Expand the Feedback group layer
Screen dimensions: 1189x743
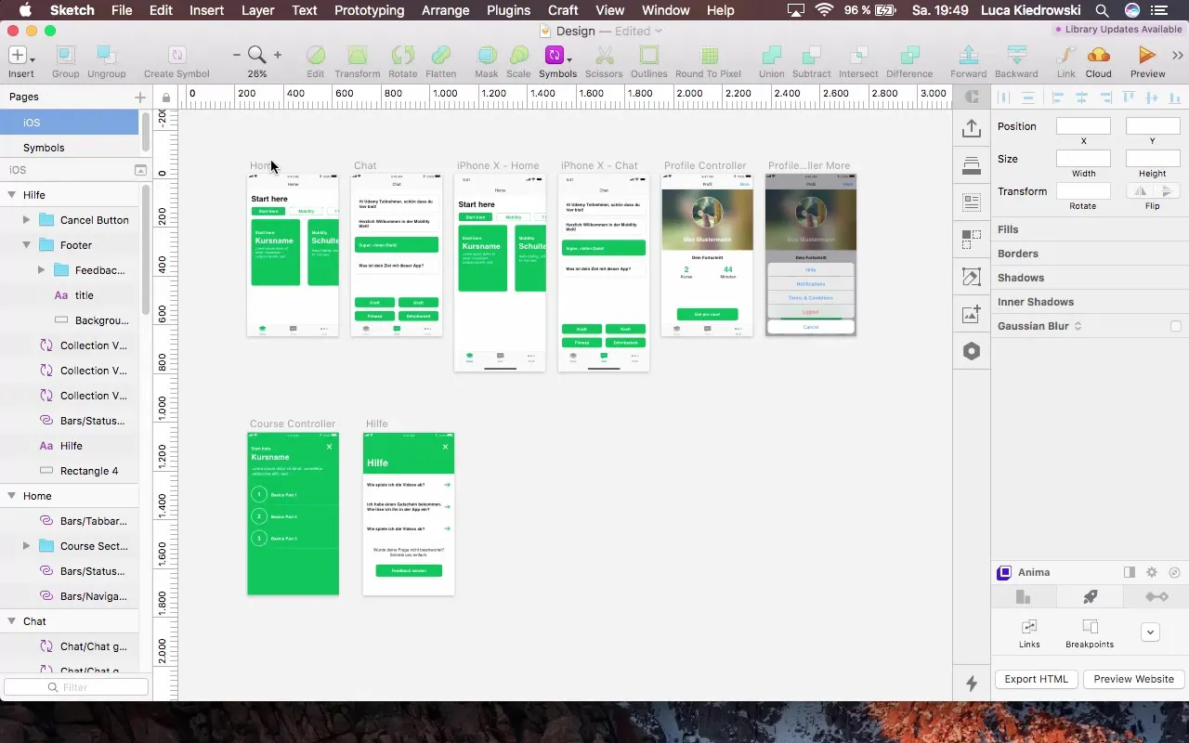(x=41, y=270)
